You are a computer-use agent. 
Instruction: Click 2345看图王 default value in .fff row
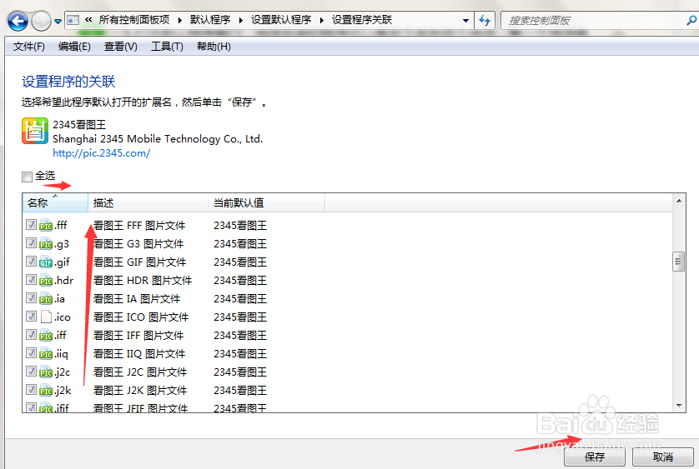[x=240, y=226]
